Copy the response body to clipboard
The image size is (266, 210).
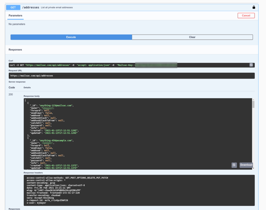[x=234, y=165]
